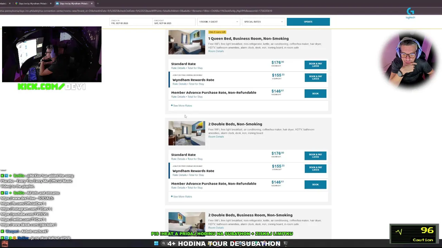
Task: Open the 2 Double Beds Business Room photo
Action: coord(186,224)
